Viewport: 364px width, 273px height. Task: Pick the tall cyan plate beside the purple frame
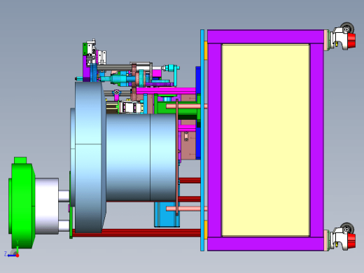tap(202, 140)
